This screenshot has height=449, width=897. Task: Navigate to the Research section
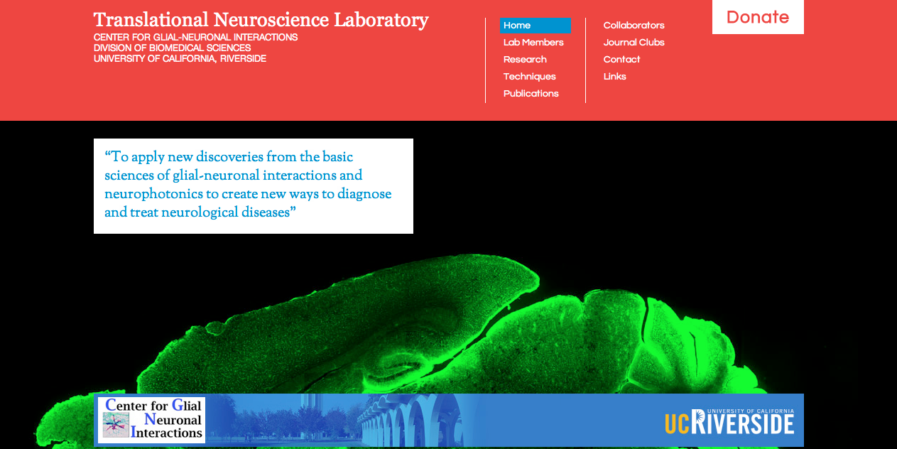point(525,59)
